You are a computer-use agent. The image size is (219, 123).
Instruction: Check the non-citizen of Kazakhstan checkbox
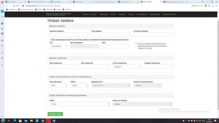tap(51, 40)
